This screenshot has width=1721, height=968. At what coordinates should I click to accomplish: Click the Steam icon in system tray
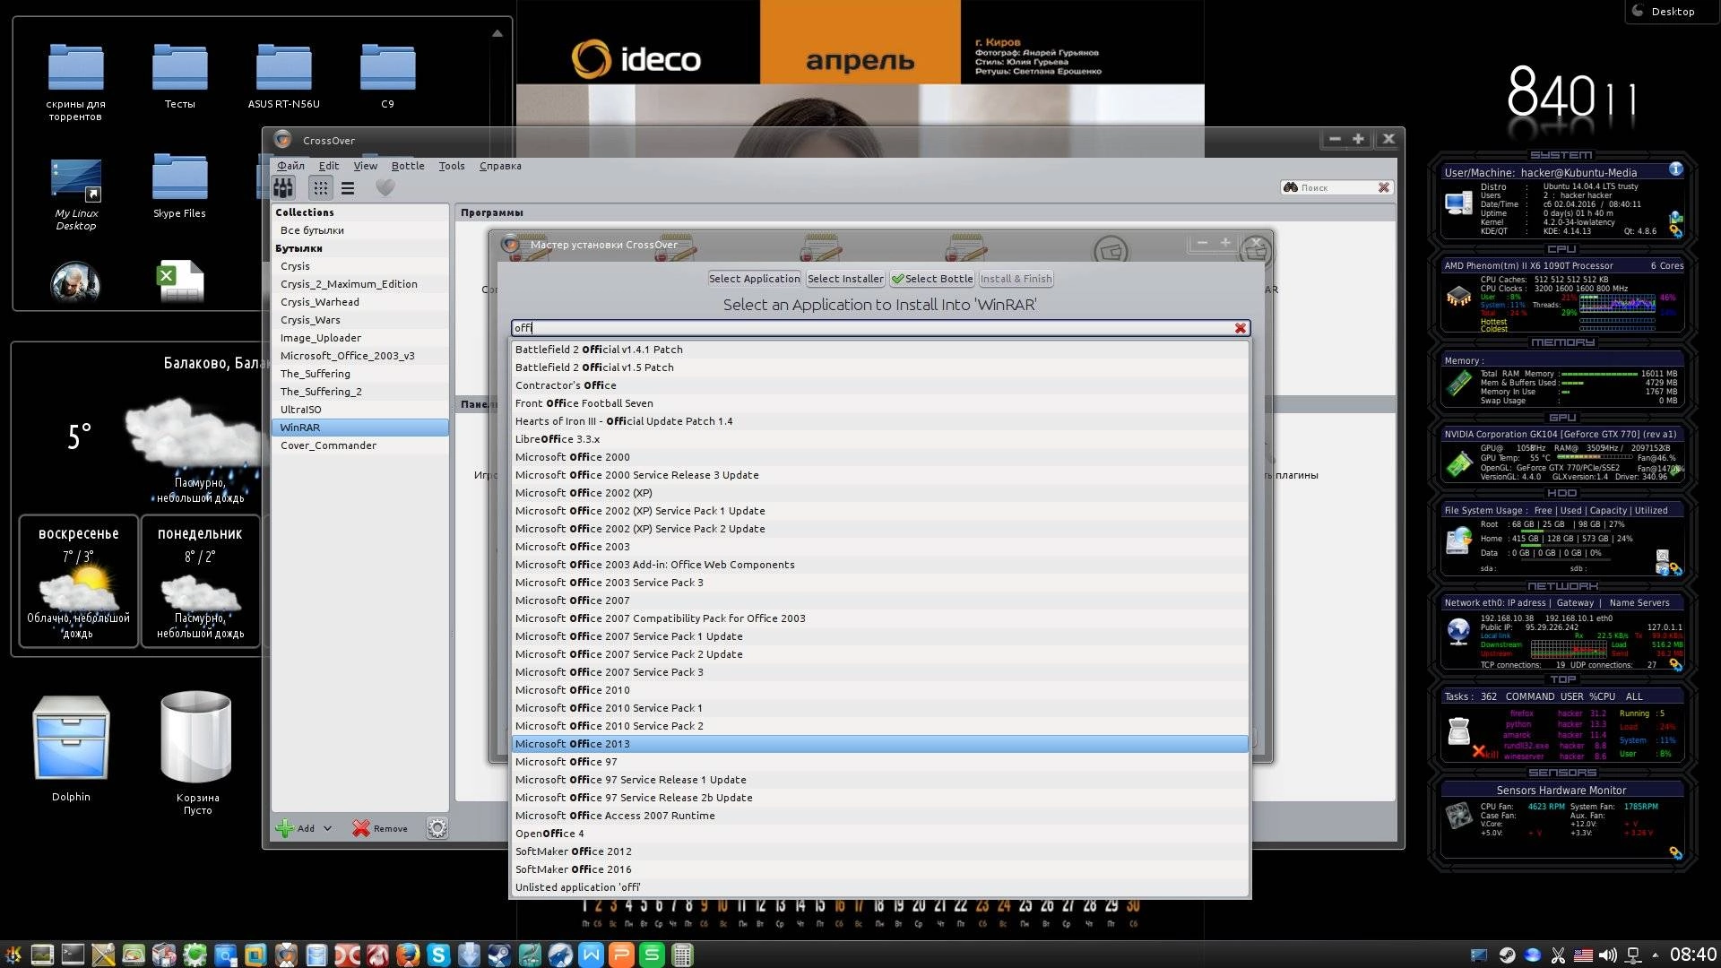[x=1508, y=955]
